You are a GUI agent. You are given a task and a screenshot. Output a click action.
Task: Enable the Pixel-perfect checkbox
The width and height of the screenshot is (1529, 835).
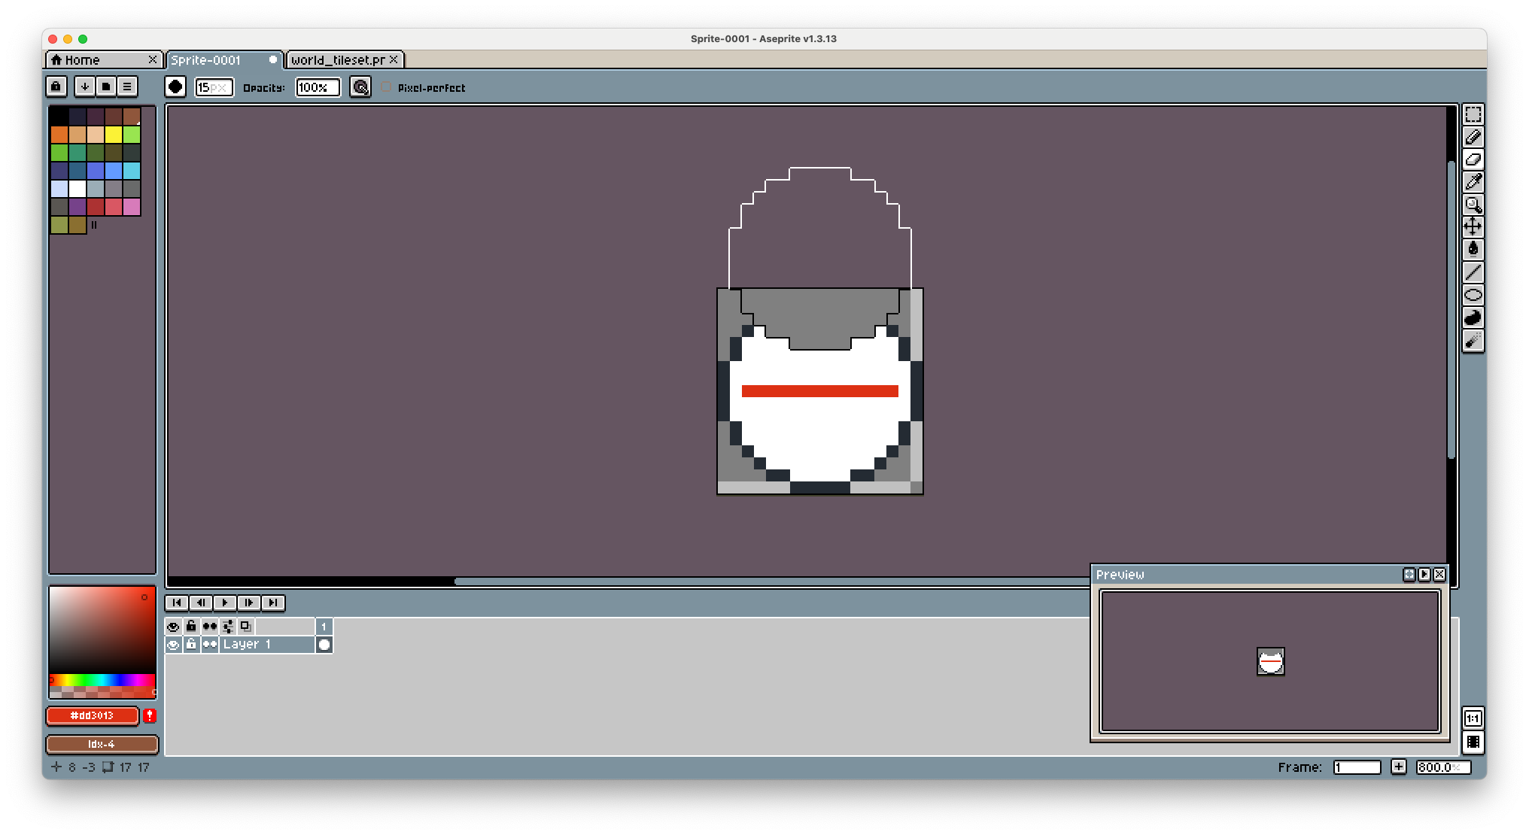point(387,87)
